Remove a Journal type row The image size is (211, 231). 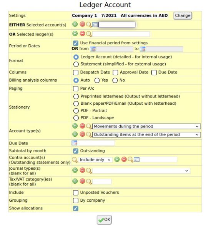(x=82, y=170)
